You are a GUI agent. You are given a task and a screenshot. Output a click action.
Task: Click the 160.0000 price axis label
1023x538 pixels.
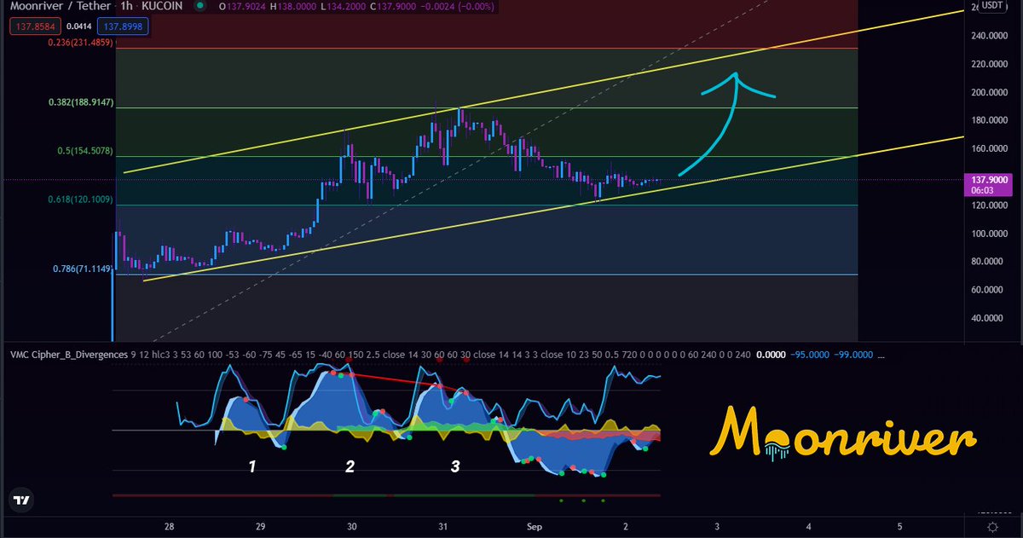click(x=989, y=148)
